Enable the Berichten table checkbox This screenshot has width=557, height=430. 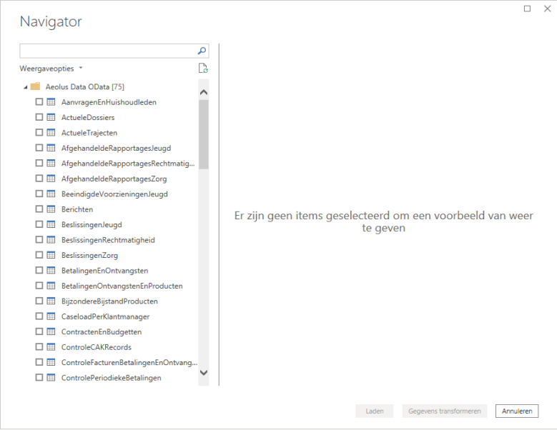[39, 209]
